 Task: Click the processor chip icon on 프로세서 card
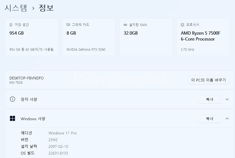[182, 24]
